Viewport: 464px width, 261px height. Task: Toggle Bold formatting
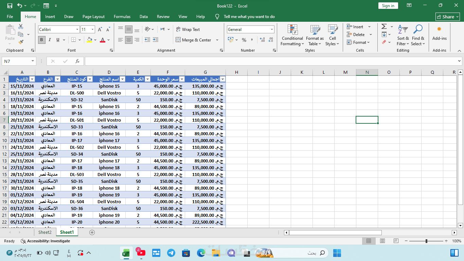point(41,40)
